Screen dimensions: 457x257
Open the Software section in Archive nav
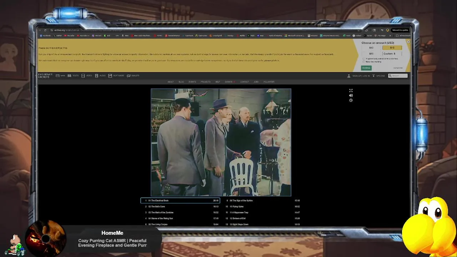[x=116, y=76]
